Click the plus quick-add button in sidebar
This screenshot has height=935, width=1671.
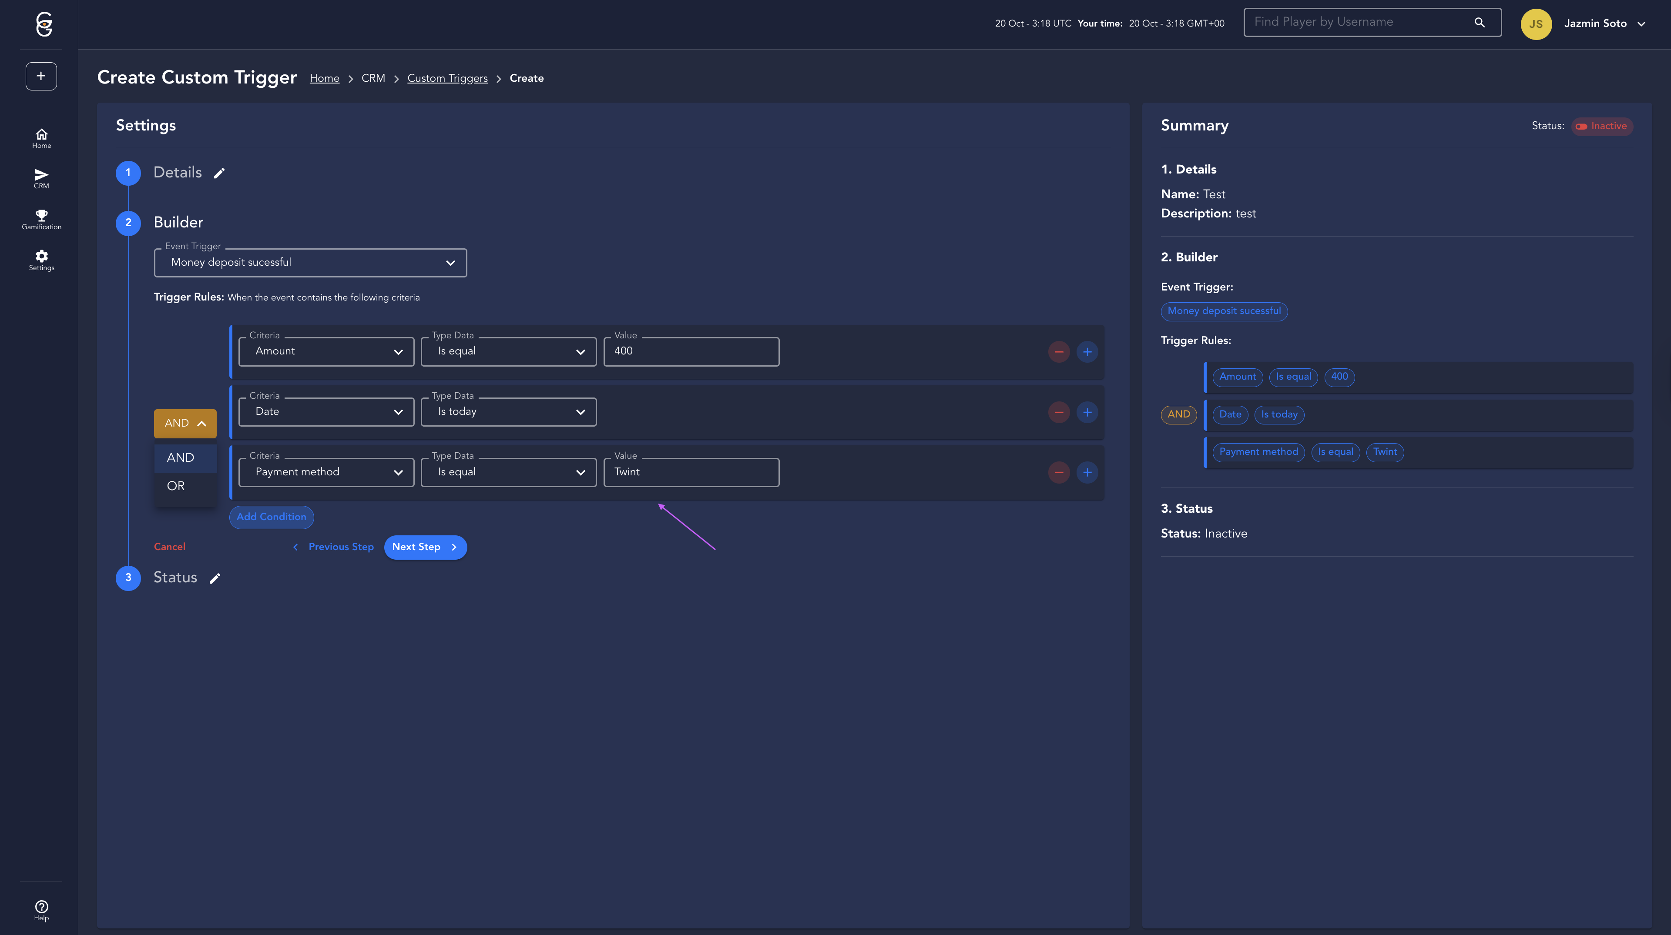pyautogui.click(x=41, y=77)
